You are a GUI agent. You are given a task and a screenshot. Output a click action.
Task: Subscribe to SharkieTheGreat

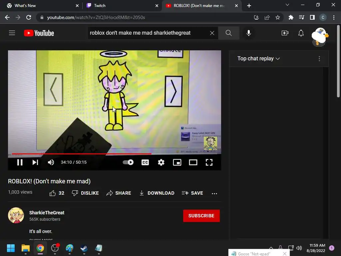click(201, 216)
